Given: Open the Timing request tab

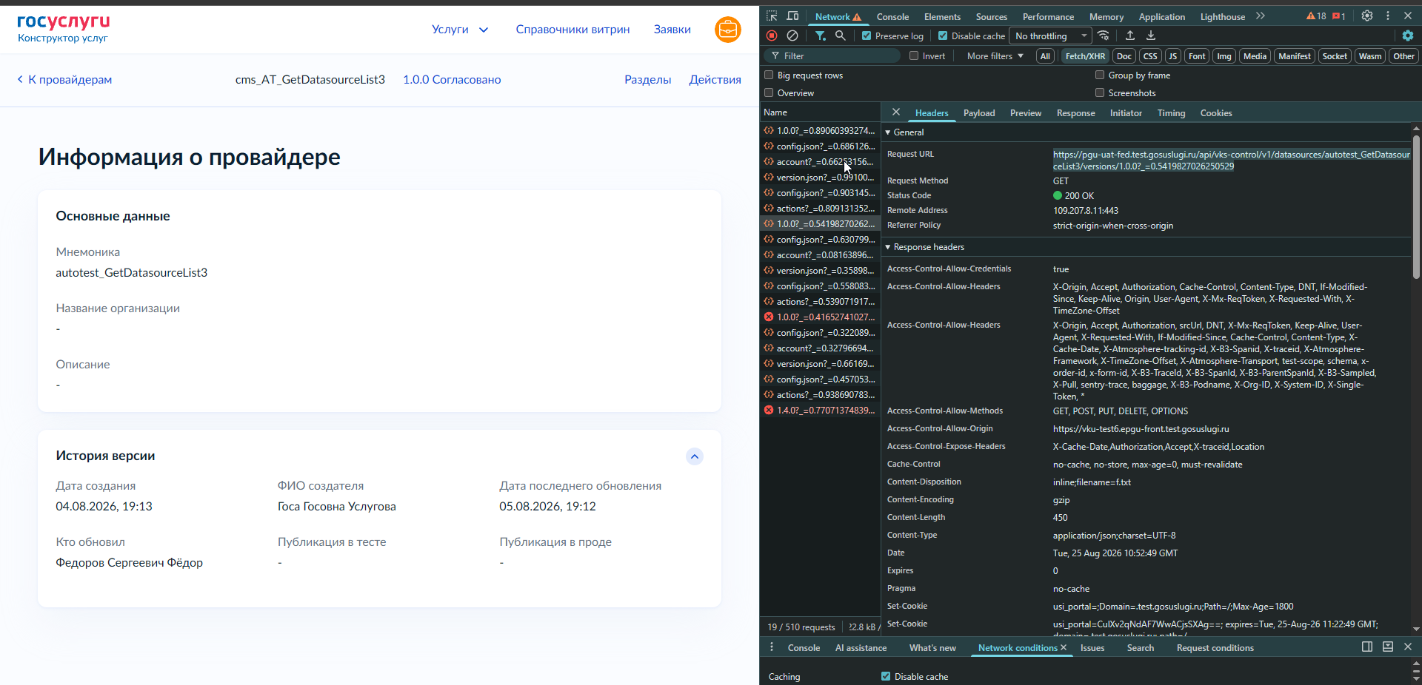Looking at the screenshot, I should [x=1171, y=113].
